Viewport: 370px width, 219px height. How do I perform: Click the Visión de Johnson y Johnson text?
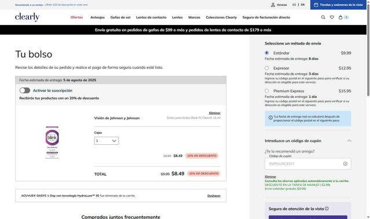(117, 118)
